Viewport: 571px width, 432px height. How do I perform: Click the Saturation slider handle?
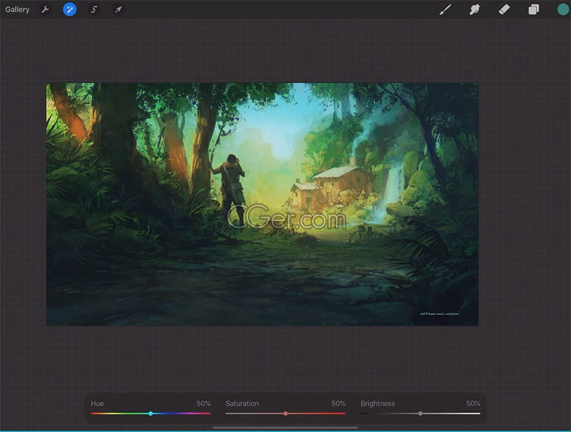[x=285, y=413]
